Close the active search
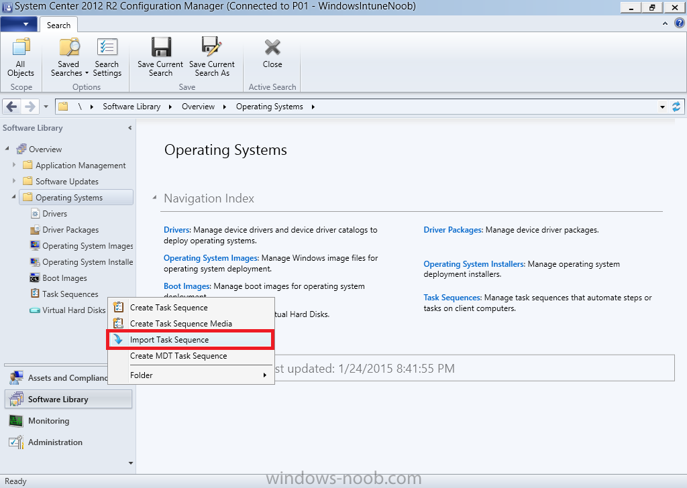 click(272, 54)
